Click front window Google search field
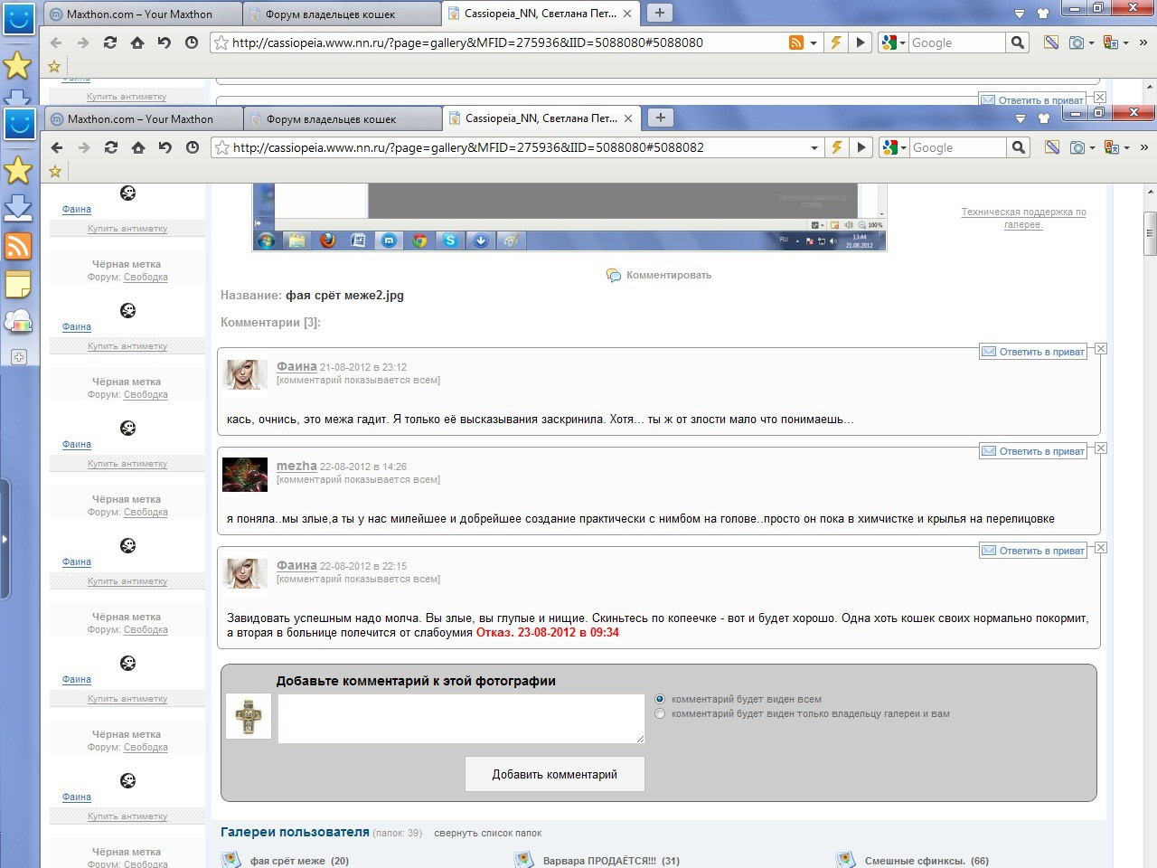Screen dimensions: 1157x868 pos(957,147)
